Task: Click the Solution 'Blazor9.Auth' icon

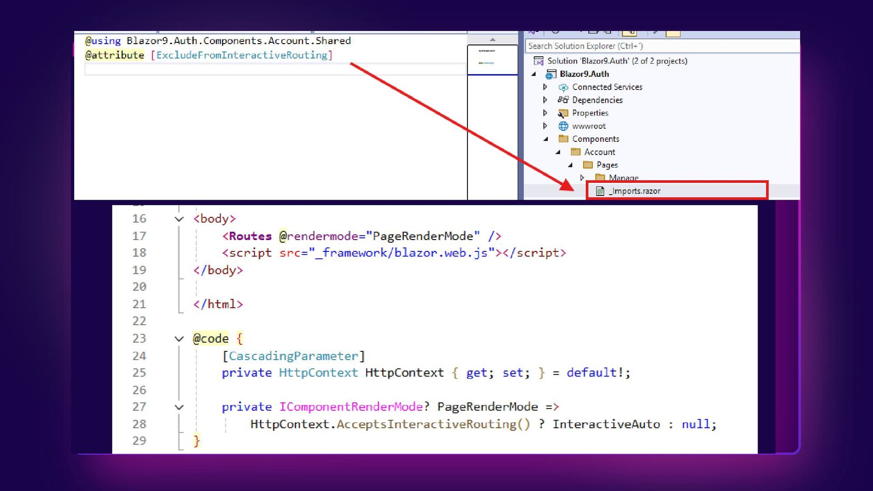Action: click(x=539, y=61)
